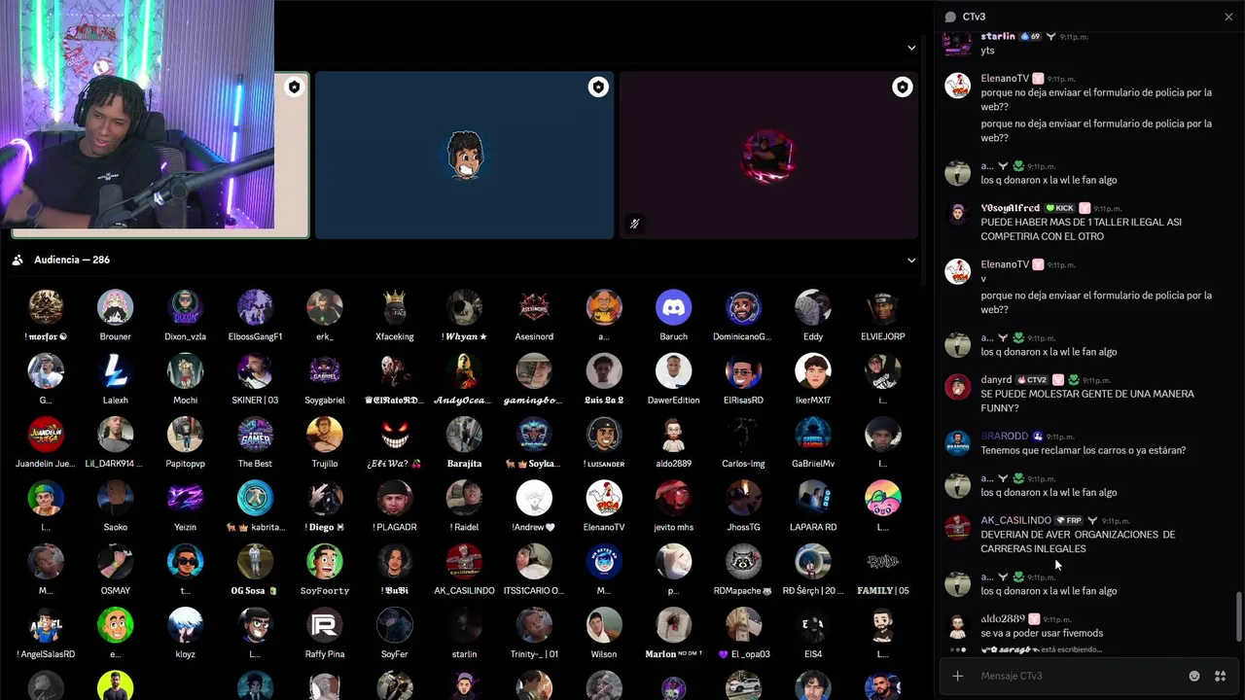Open The Best's gamer avatar
1245x700 pixels.
point(255,435)
